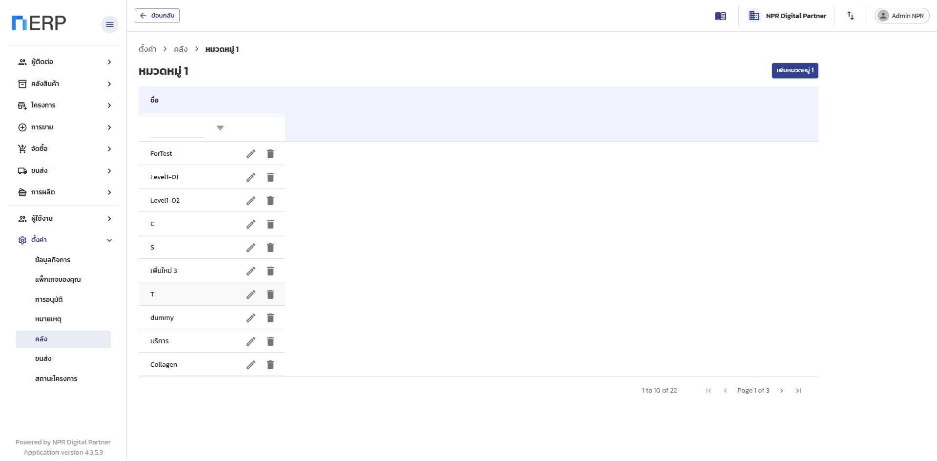Click the up-down arrows sync icon

(x=851, y=16)
